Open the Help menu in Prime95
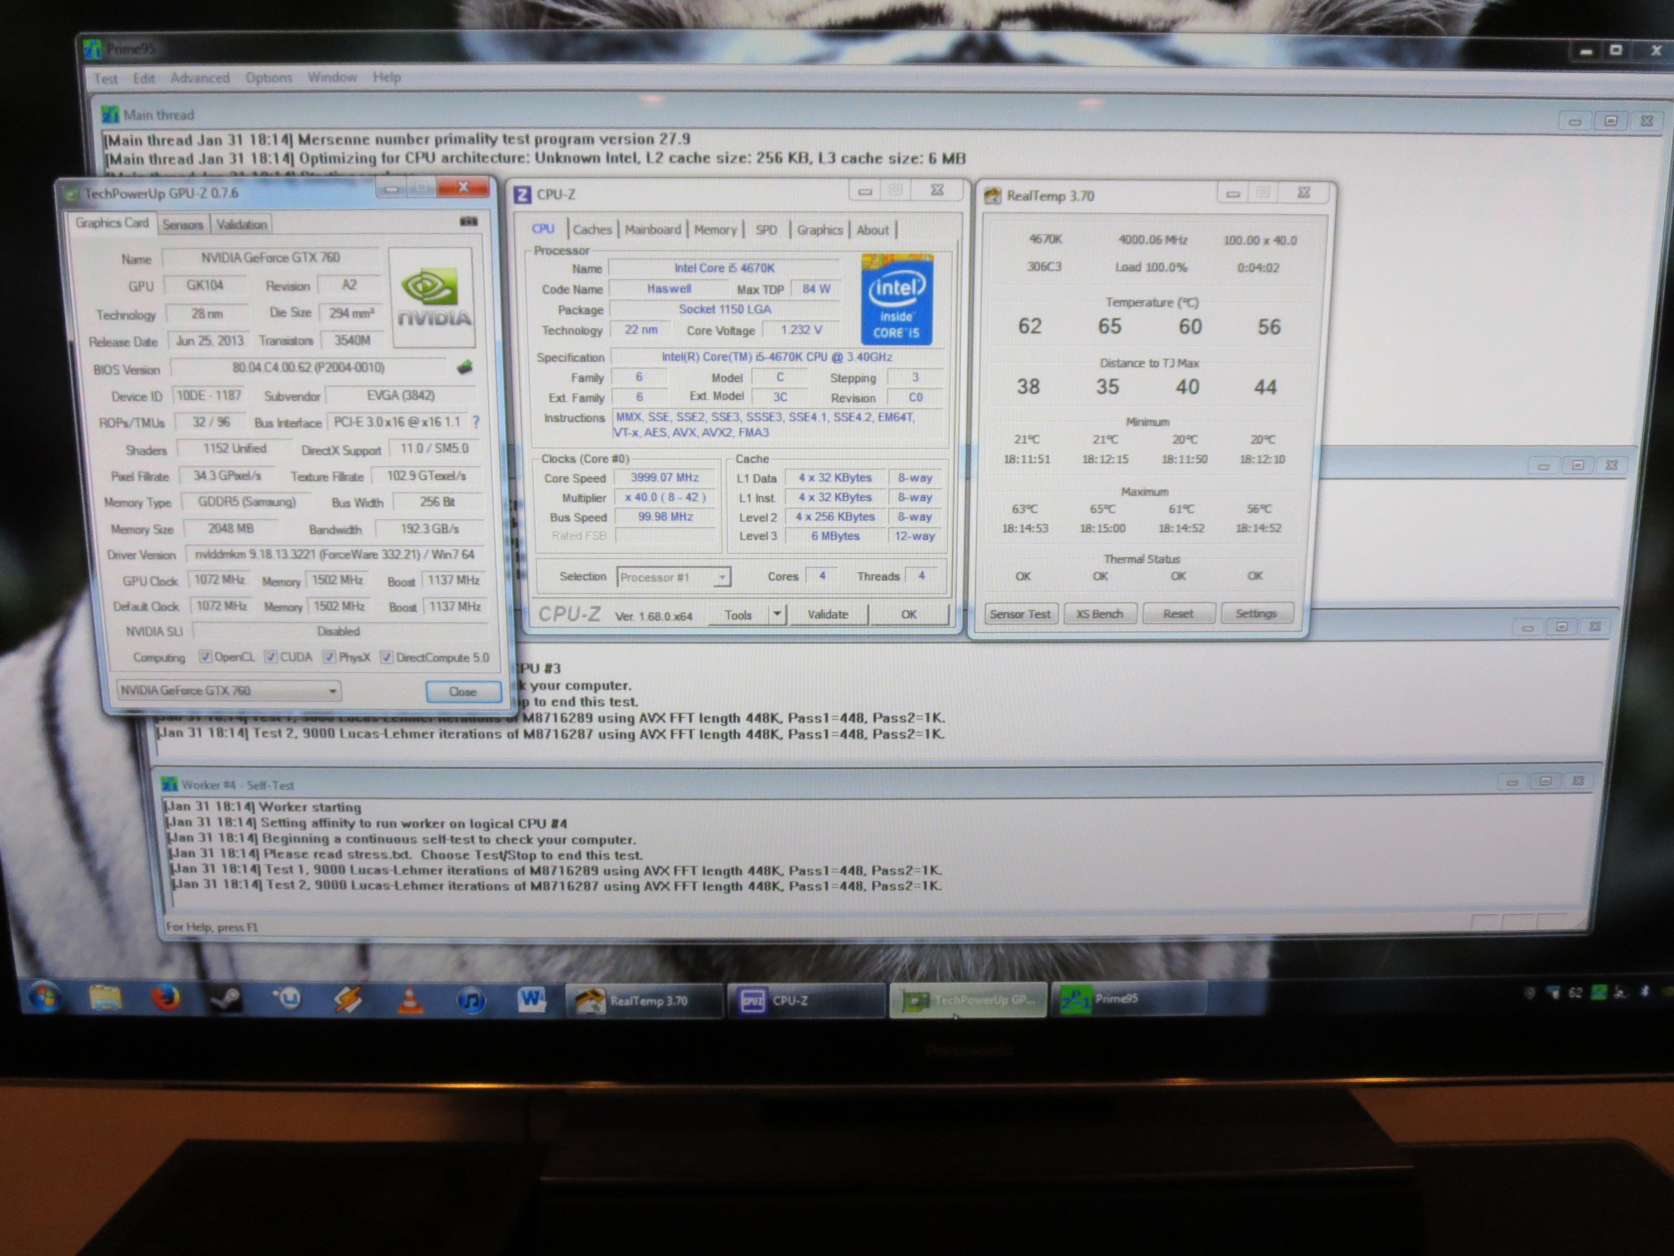The width and height of the screenshot is (1674, 1256). click(x=387, y=77)
